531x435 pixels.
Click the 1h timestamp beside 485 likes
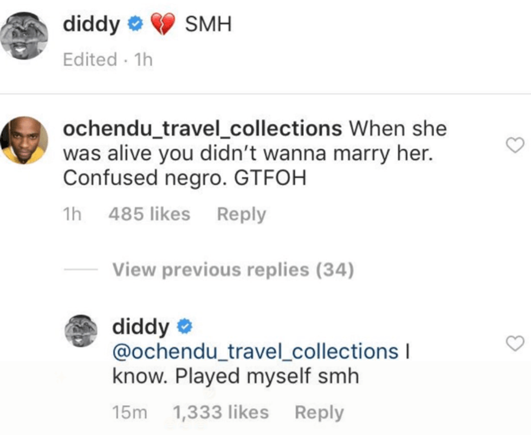(x=72, y=214)
